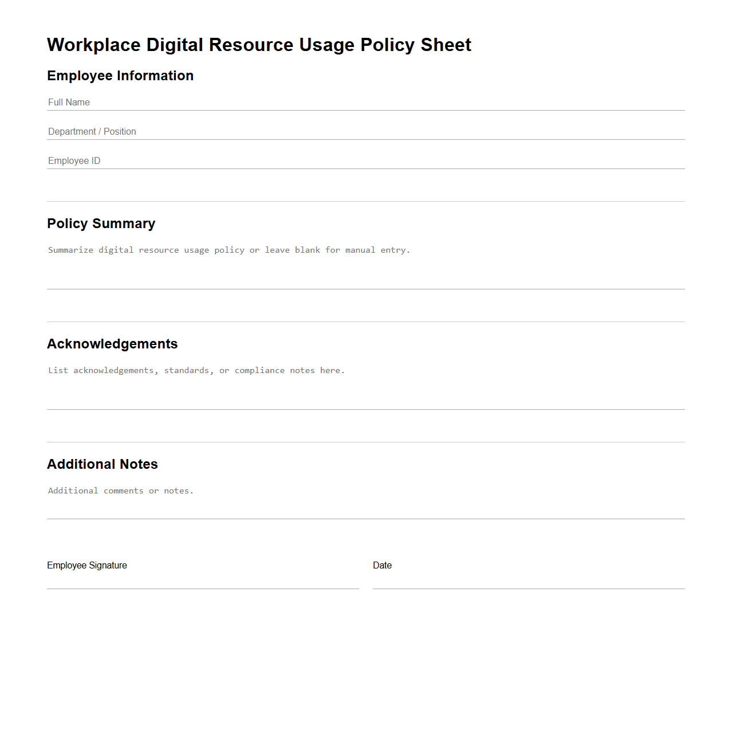This screenshot has height=745, width=732.
Task: Select the placeholder text under Policy Summary
Action: pyautogui.click(x=229, y=250)
